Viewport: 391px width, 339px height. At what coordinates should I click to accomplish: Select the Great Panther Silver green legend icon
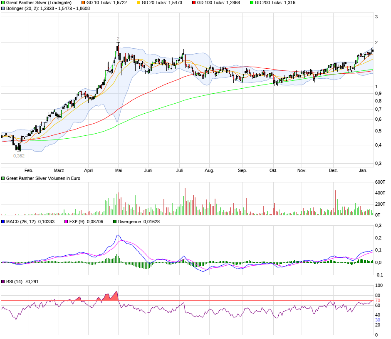coord(3,3)
